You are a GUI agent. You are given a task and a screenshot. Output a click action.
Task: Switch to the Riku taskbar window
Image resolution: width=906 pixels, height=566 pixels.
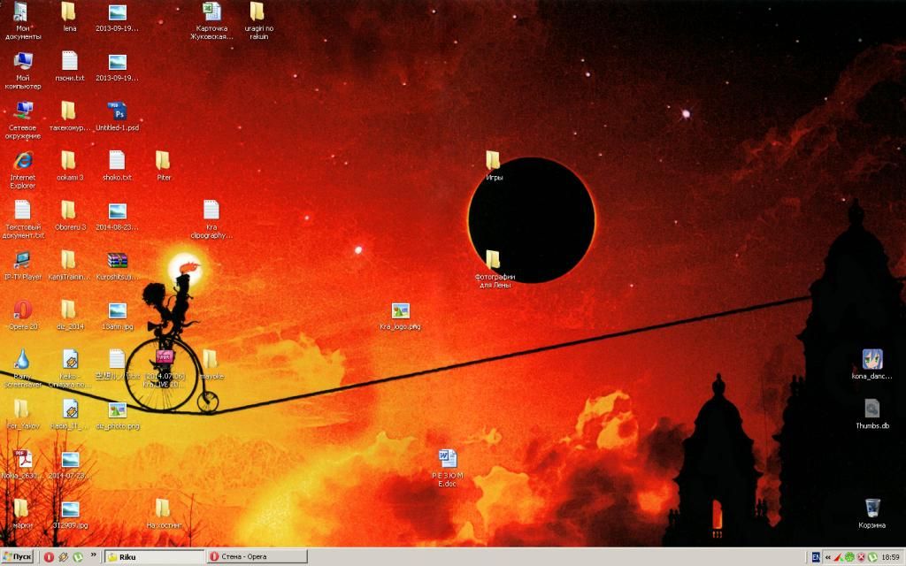click(x=154, y=556)
